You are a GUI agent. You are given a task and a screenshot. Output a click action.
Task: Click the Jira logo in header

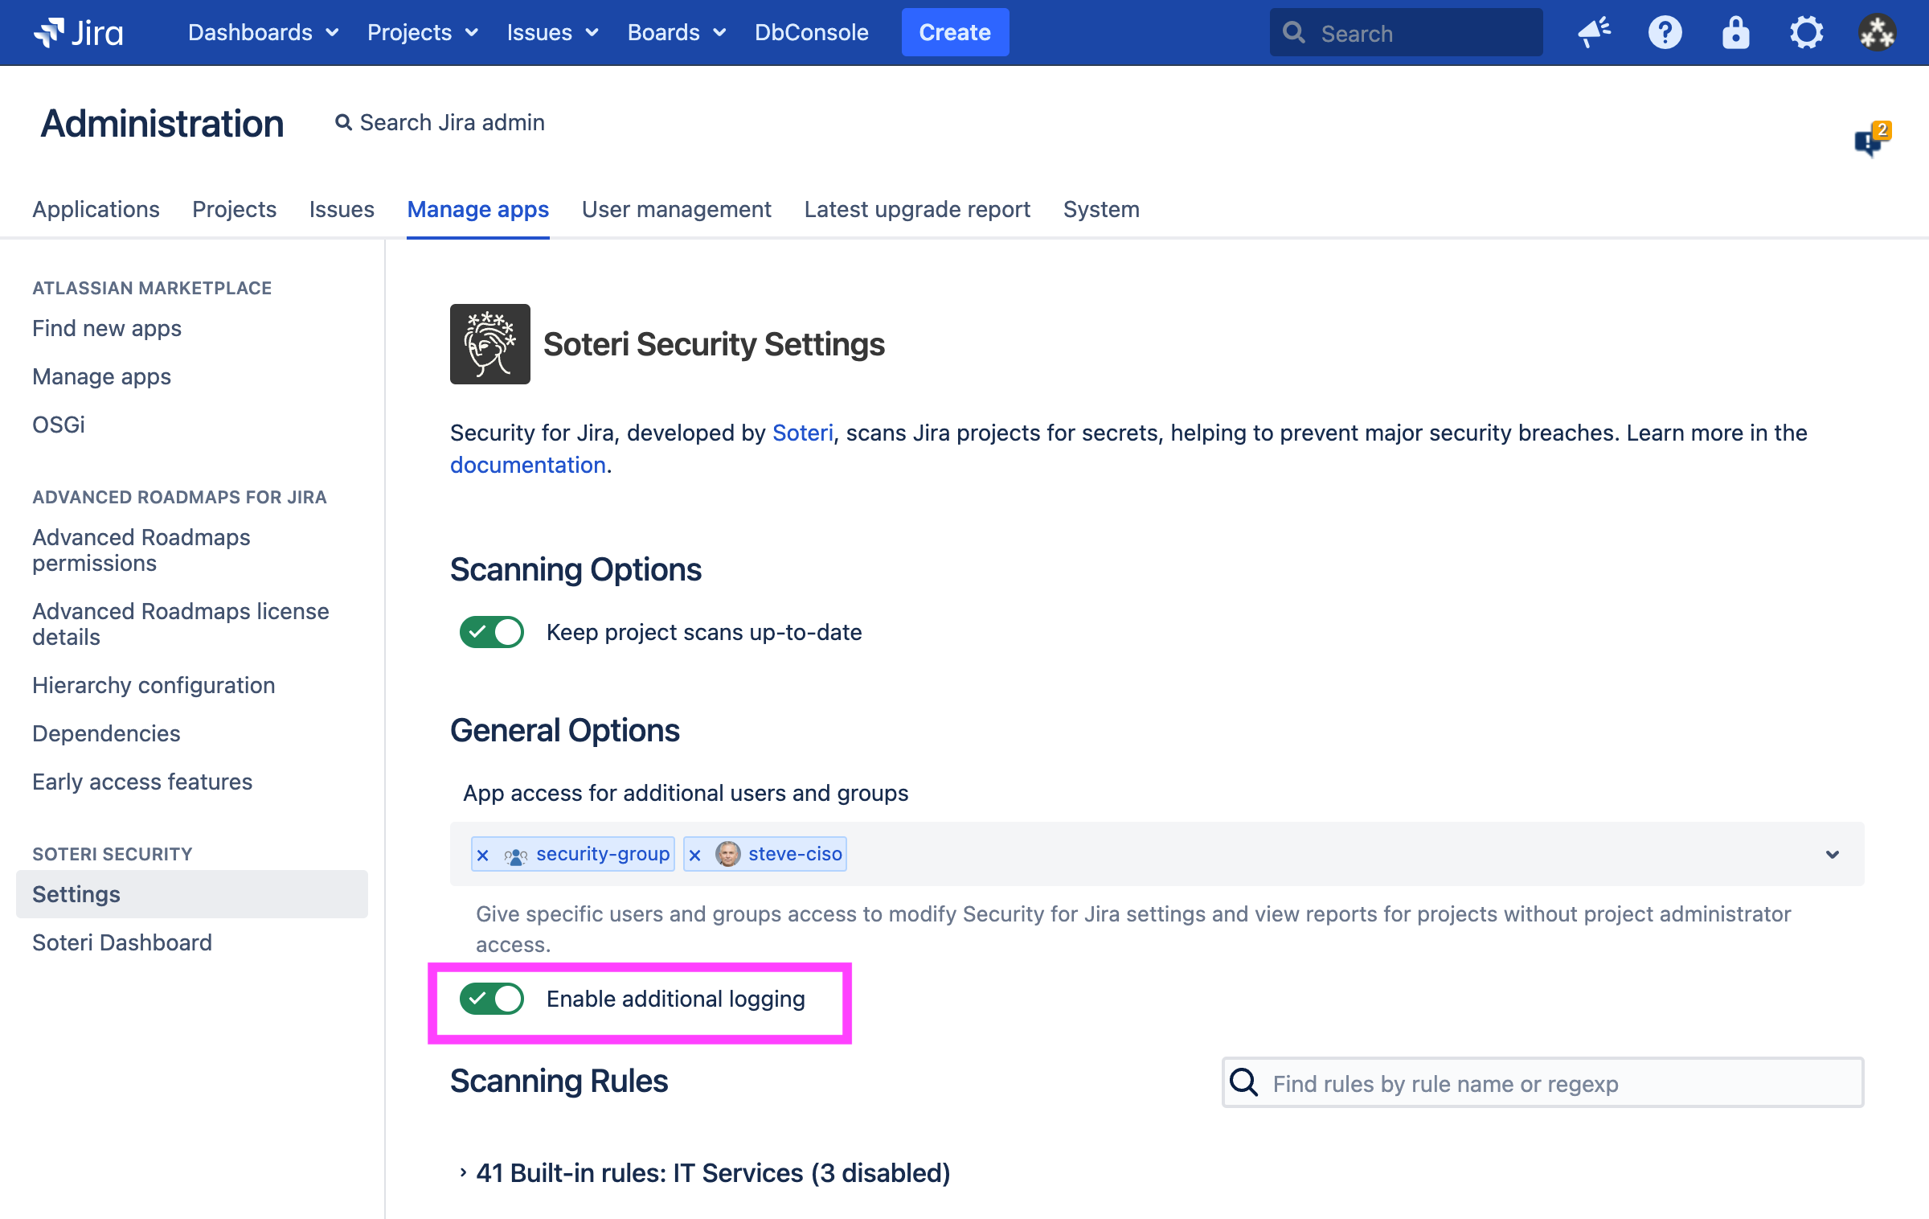pos(78,32)
